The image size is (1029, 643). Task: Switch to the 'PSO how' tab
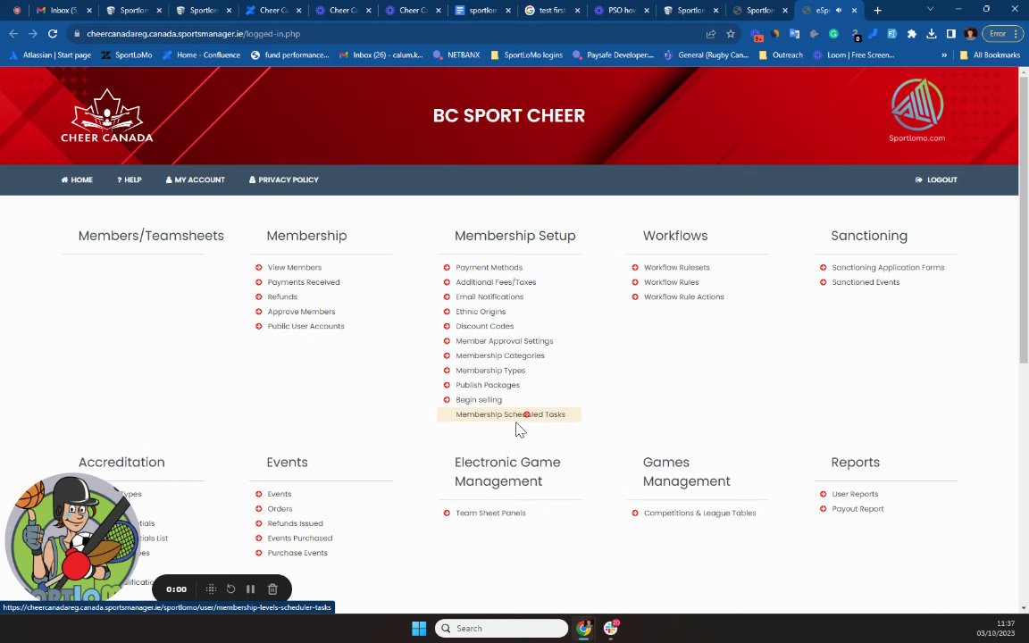point(621,10)
